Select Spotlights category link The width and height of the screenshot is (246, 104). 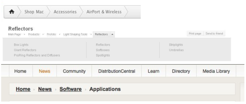(x=103, y=55)
